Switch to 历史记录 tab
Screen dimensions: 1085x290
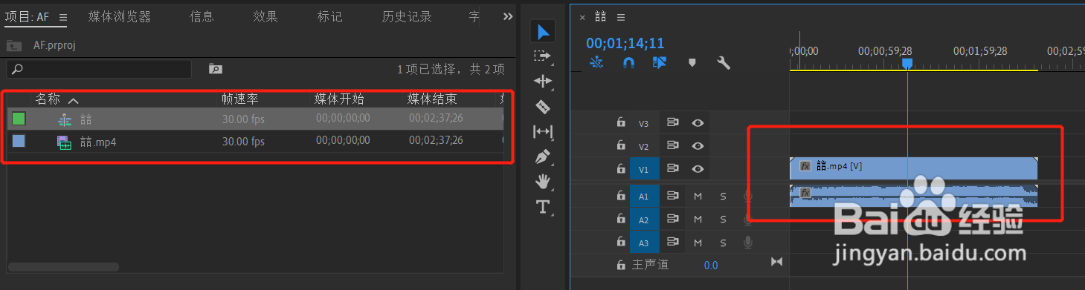[407, 16]
